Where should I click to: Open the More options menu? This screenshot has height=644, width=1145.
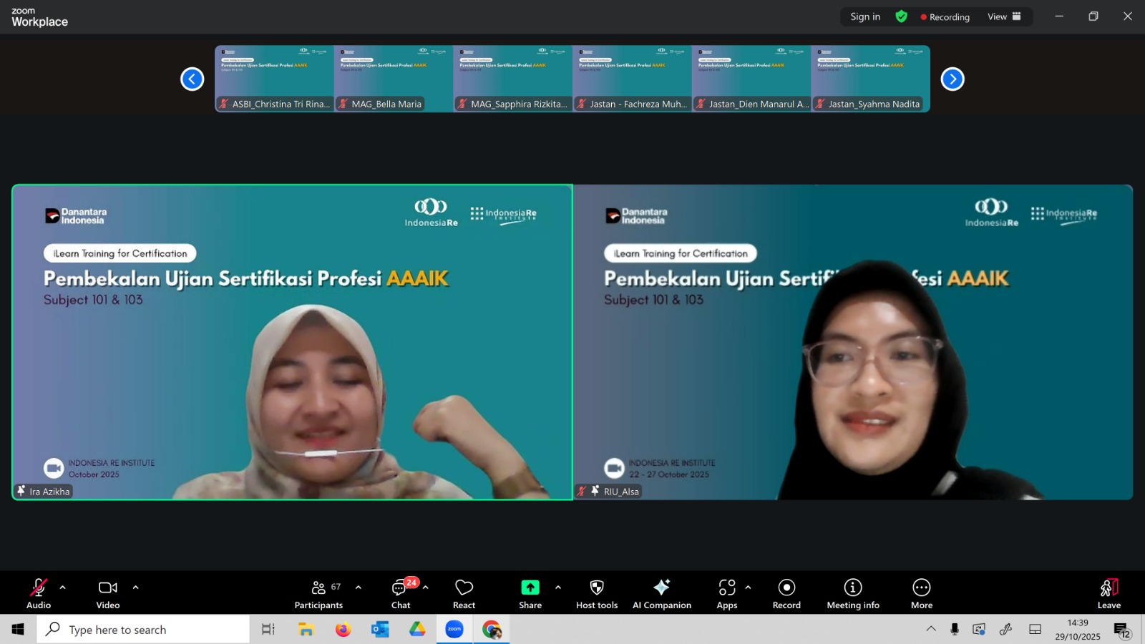pyautogui.click(x=921, y=594)
